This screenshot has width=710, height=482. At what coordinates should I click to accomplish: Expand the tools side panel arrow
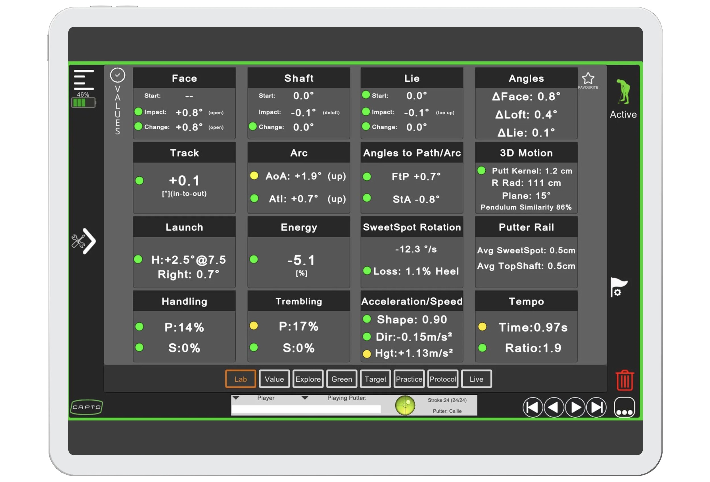coord(84,241)
